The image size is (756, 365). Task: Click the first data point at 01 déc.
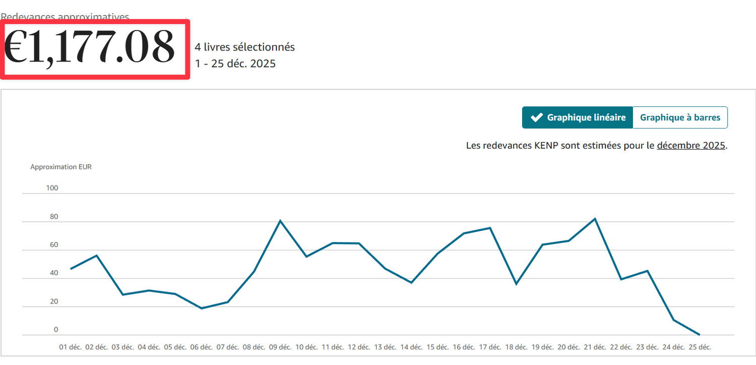(71, 269)
